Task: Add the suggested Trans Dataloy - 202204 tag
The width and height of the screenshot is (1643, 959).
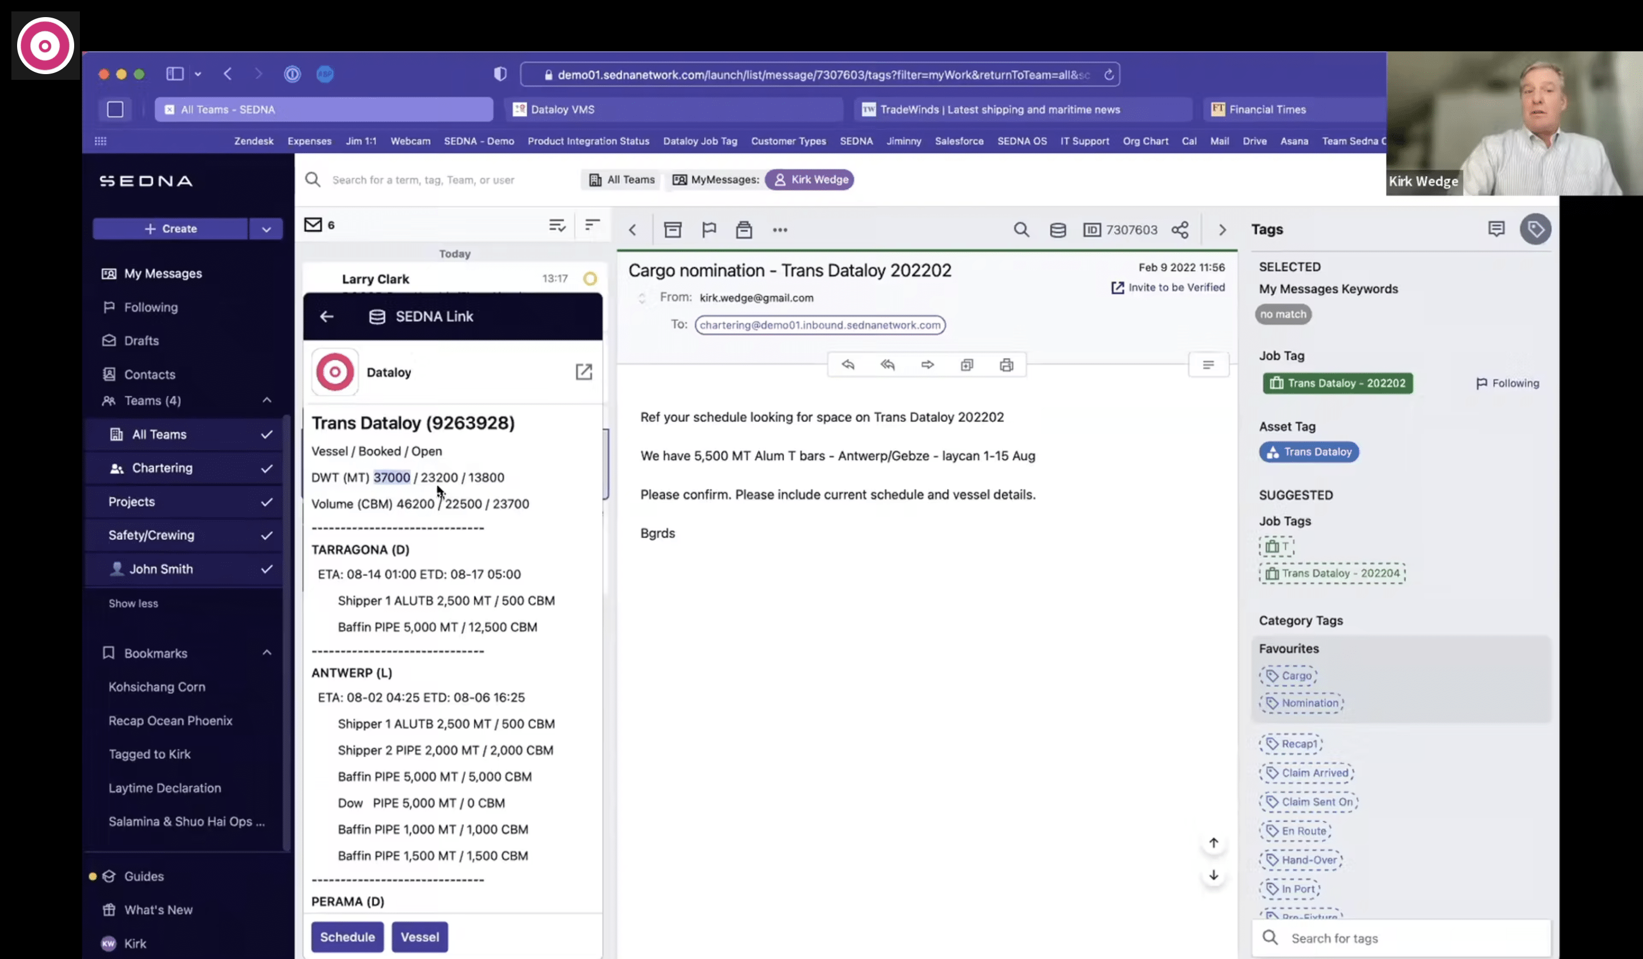Action: tap(1332, 574)
